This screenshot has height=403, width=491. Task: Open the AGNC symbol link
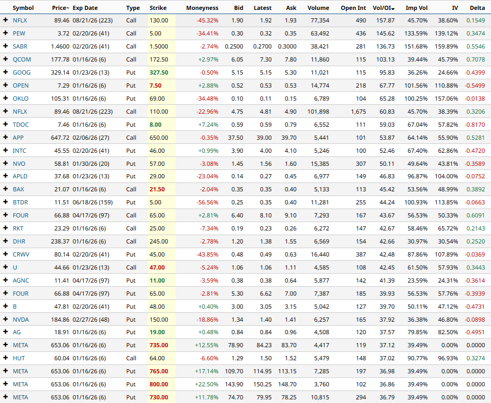(21, 280)
